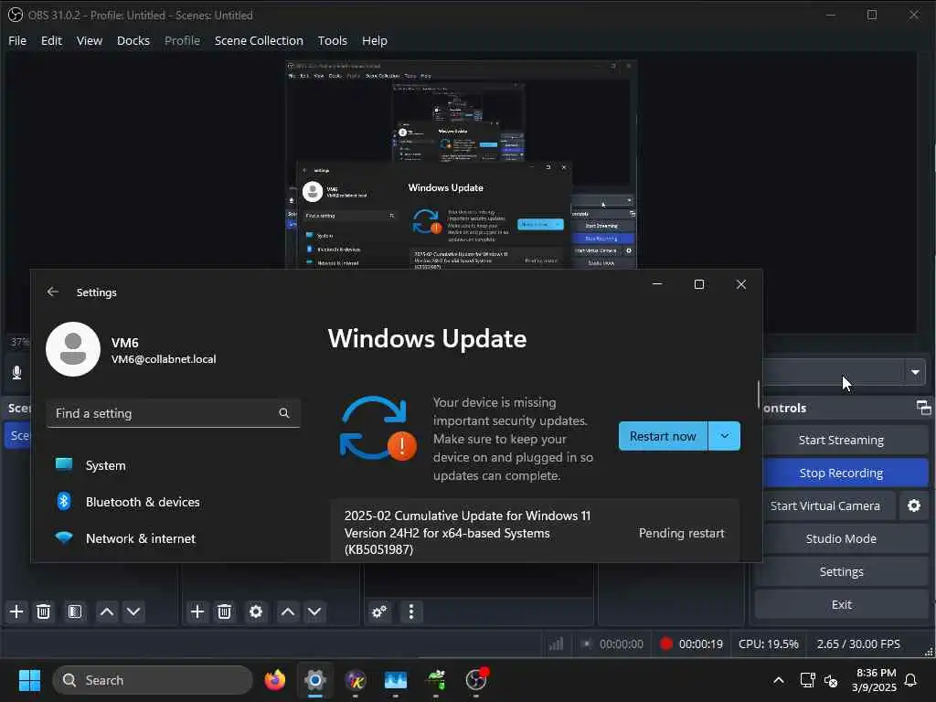Viewport: 936px width, 702px height.
Task: Click Start Streaming in OBS controls
Action: pos(841,440)
